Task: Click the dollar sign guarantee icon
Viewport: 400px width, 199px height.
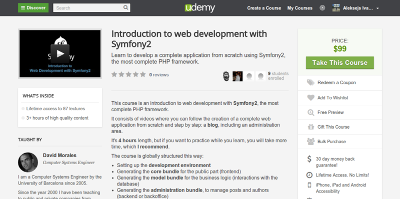Action: click(x=309, y=159)
